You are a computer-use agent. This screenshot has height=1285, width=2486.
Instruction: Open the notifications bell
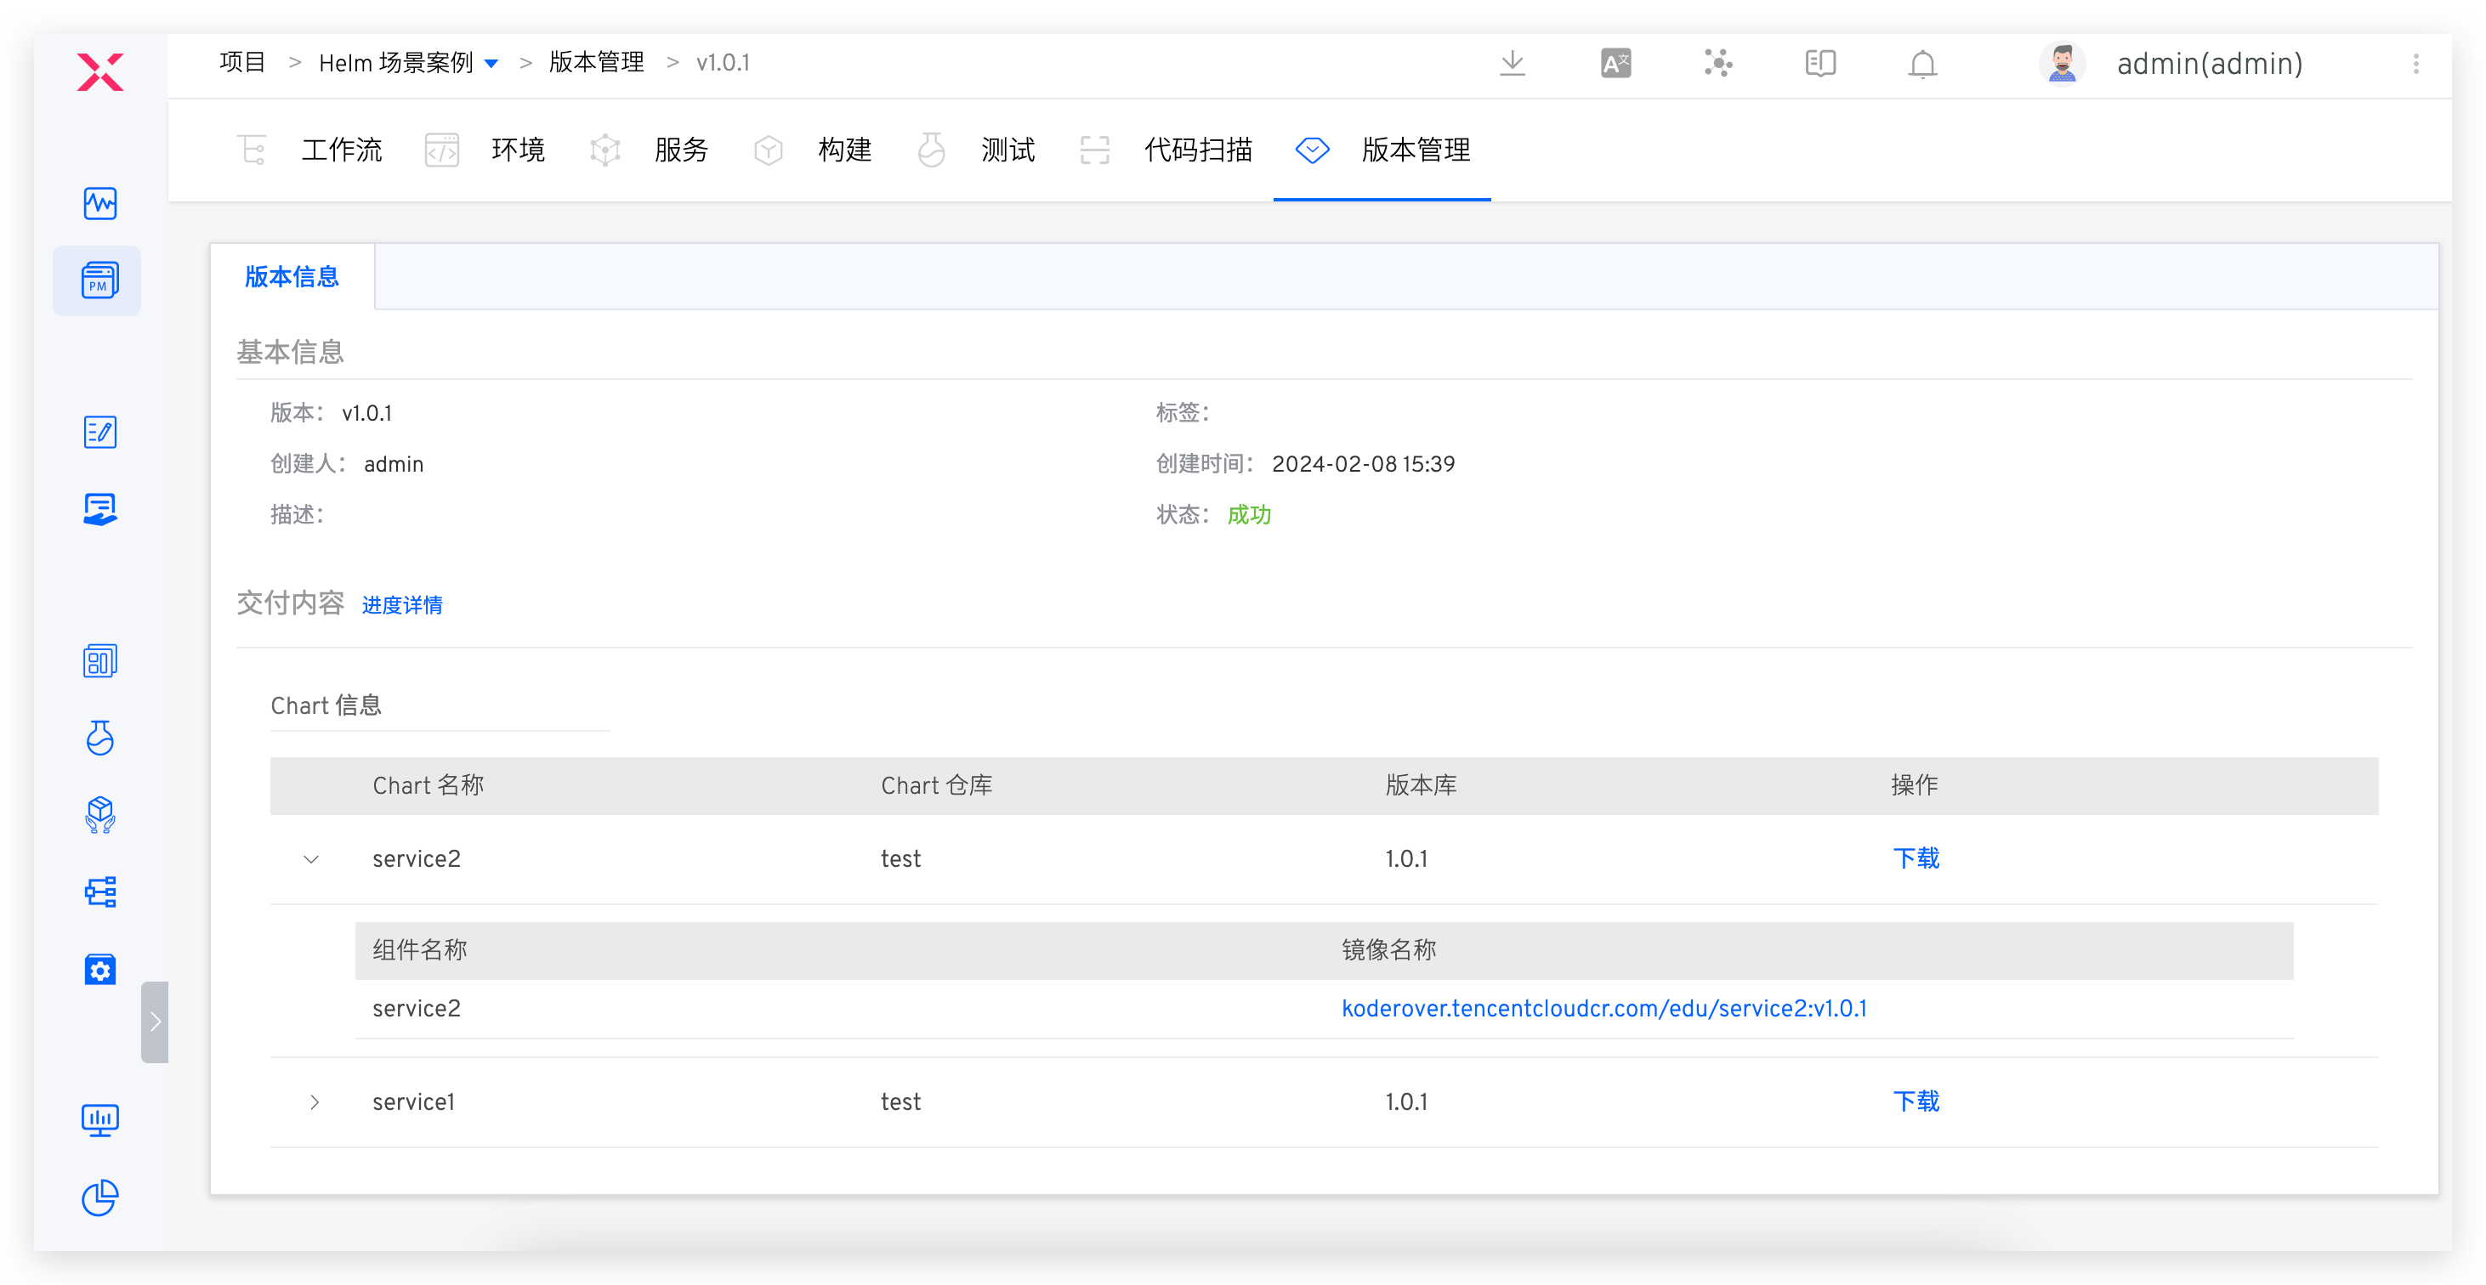tap(1922, 64)
